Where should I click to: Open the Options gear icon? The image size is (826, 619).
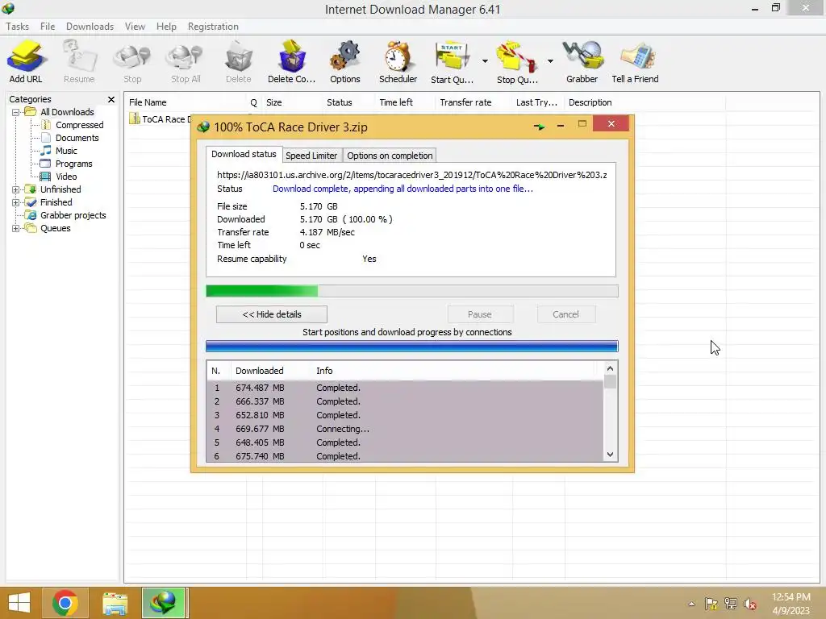pos(345,61)
